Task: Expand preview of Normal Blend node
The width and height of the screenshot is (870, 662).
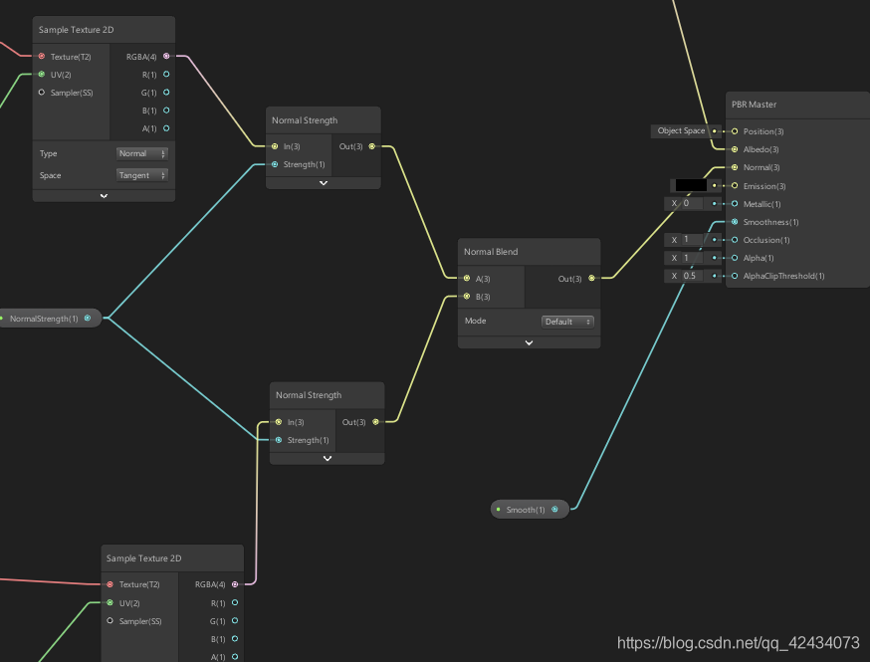Action: tap(529, 342)
